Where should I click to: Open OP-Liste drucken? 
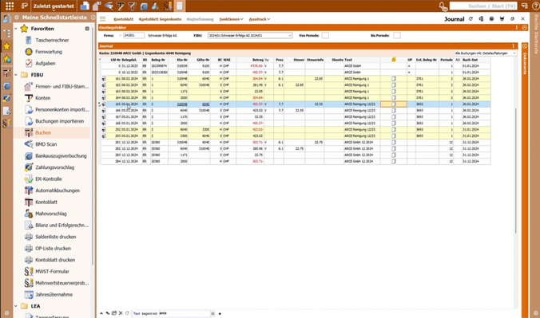point(53,248)
